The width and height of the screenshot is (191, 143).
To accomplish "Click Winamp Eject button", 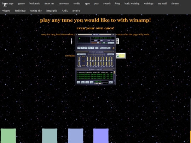I will [97, 48].
